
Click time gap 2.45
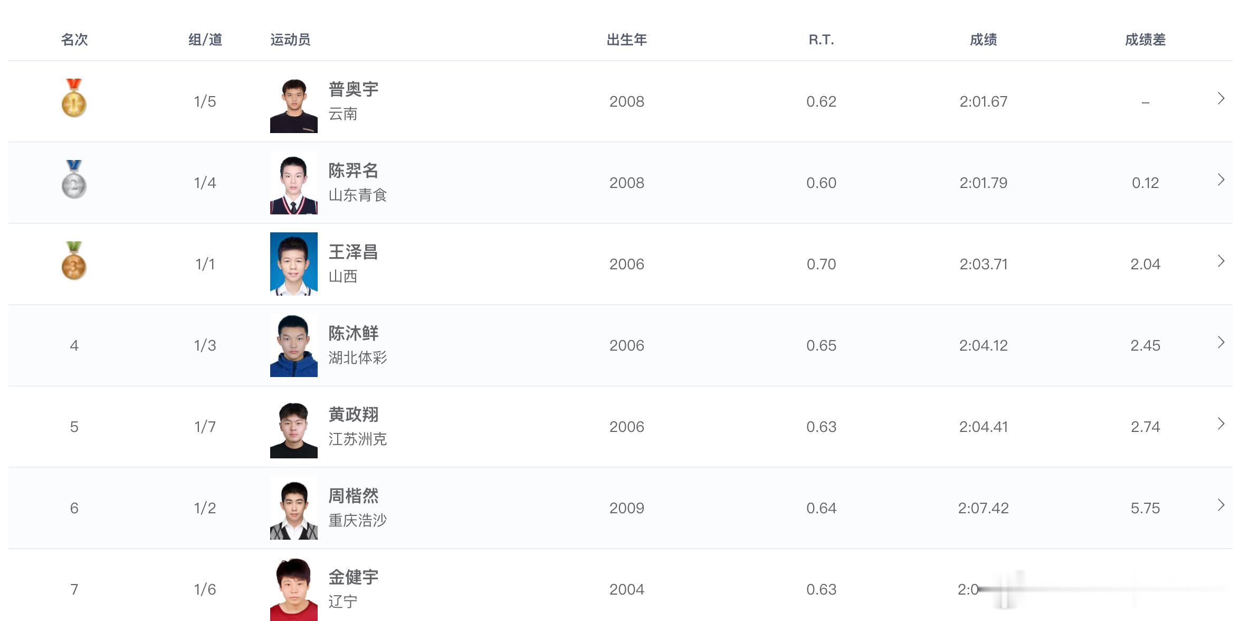tap(1146, 345)
